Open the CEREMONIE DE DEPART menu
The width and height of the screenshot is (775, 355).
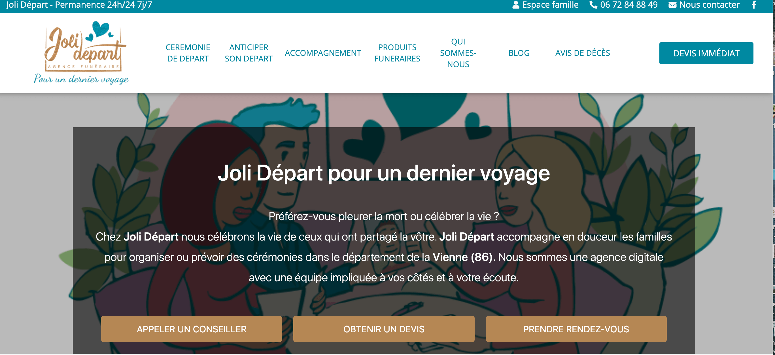point(188,53)
